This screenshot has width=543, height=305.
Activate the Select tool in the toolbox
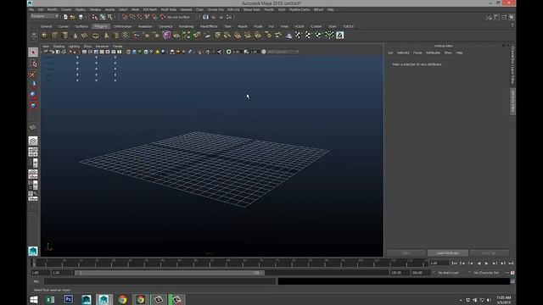pos(33,53)
